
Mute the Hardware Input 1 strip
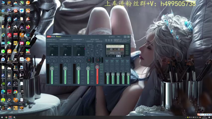(x=56, y=83)
